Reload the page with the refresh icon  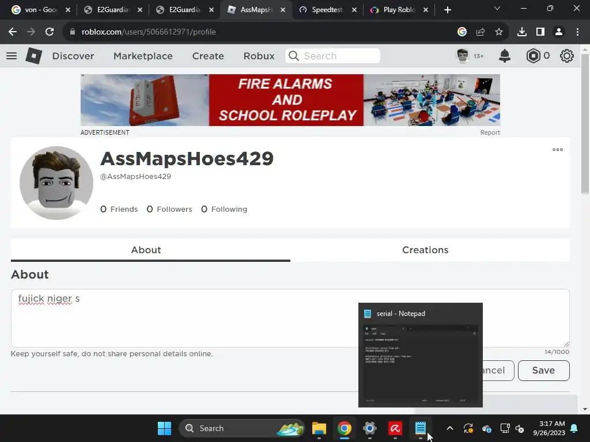tap(50, 32)
